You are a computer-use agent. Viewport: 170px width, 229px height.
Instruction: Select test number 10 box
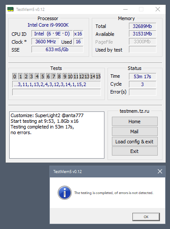pos(70,76)
